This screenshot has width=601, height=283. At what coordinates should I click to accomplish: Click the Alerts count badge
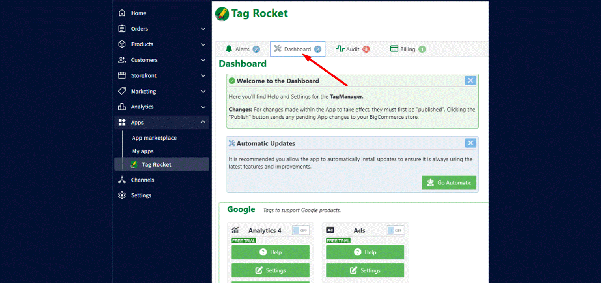click(256, 49)
